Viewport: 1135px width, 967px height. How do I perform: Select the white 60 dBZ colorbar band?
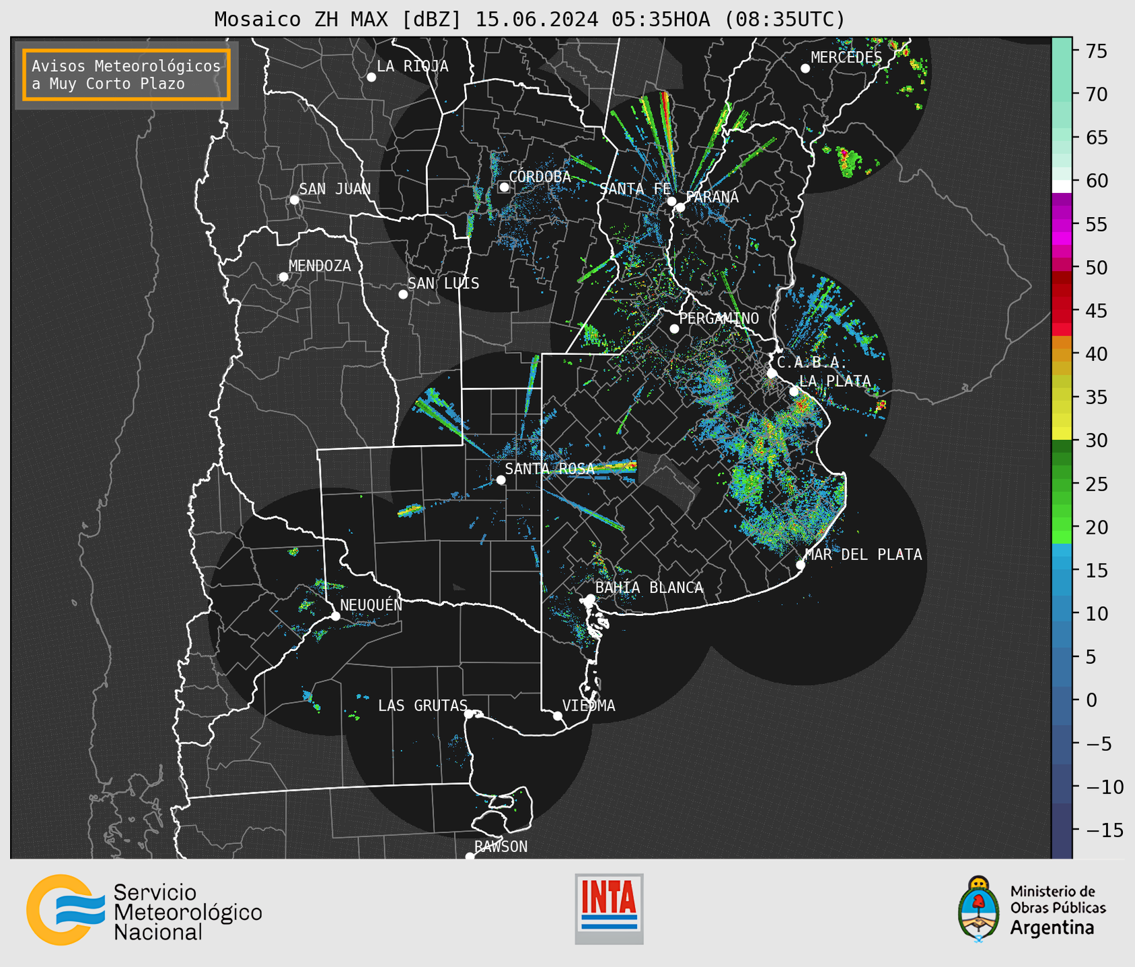(1062, 186)
